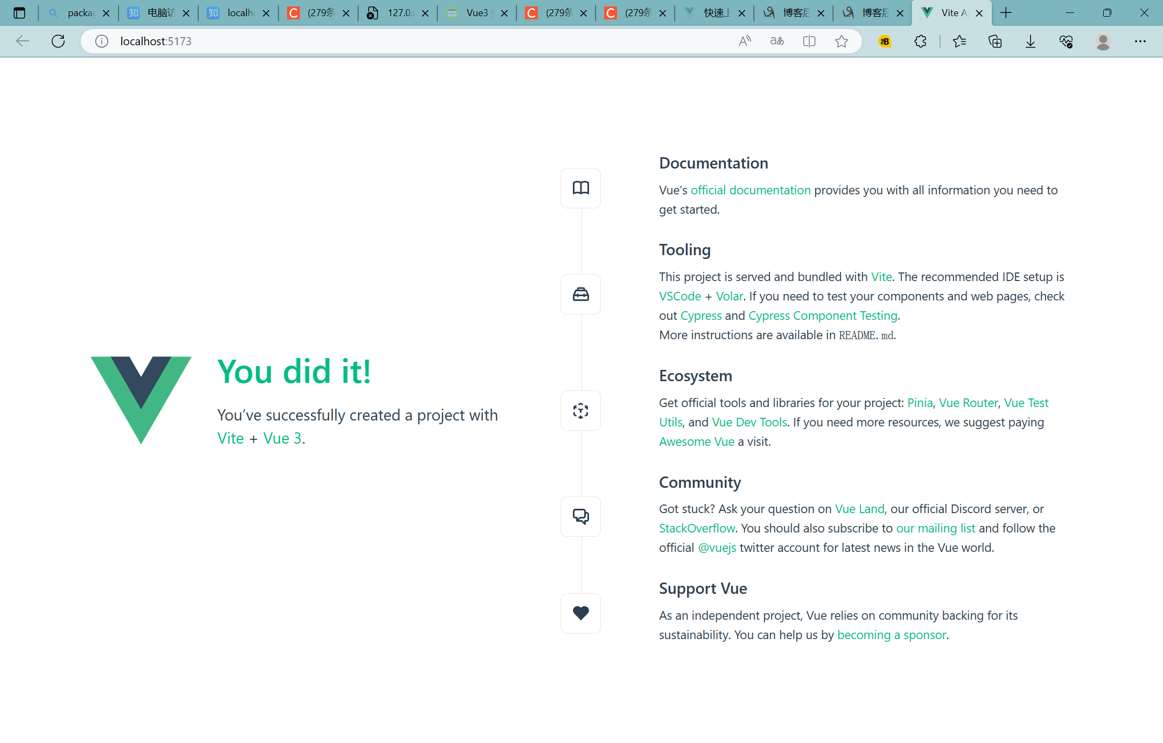This screenshot has width=1163, height=743.
Task: Click the Community chat bubbles icon
Action: coord(580,516)
